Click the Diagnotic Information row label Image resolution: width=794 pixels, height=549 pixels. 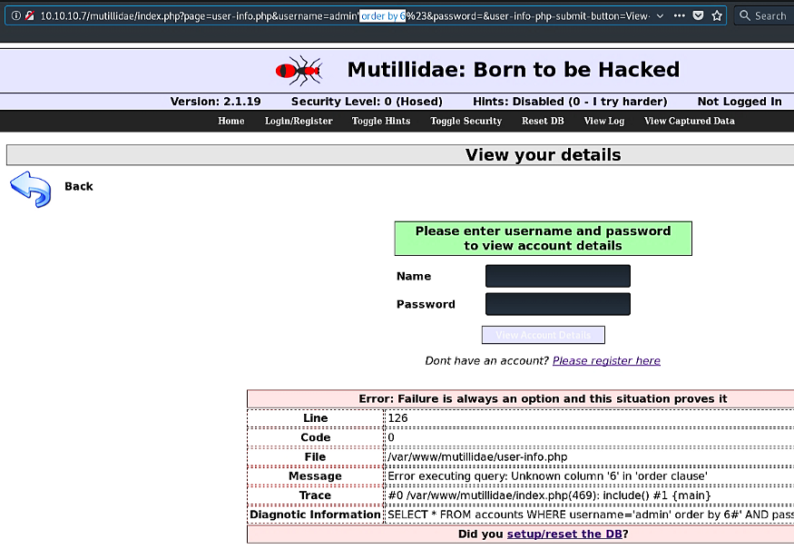[315, 515]
